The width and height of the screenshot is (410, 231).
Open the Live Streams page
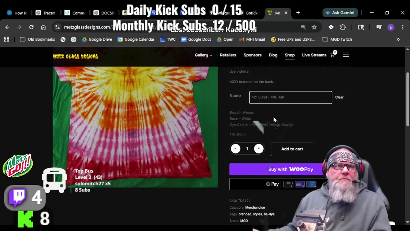[x=314, y=55]
